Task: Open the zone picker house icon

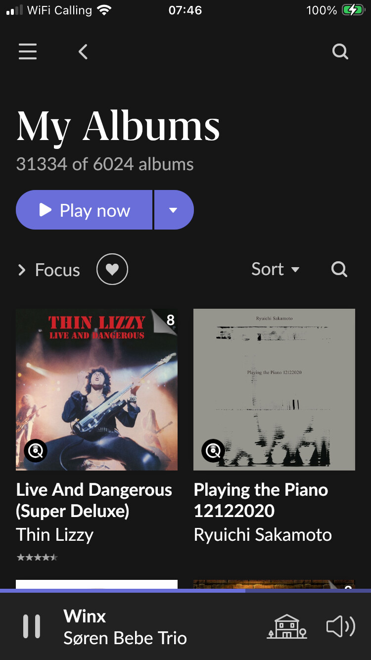Action: coord(286,626)
